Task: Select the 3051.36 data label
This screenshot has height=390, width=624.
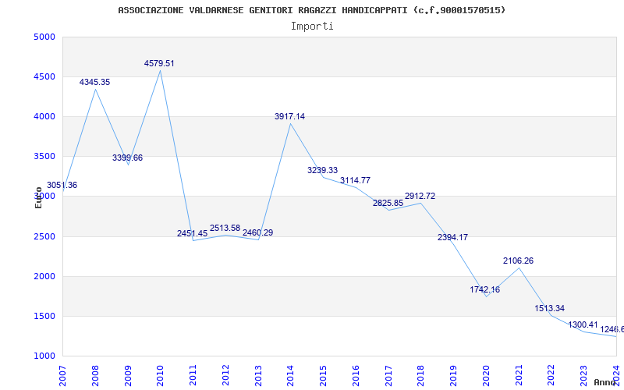Action: click(62, 185)
